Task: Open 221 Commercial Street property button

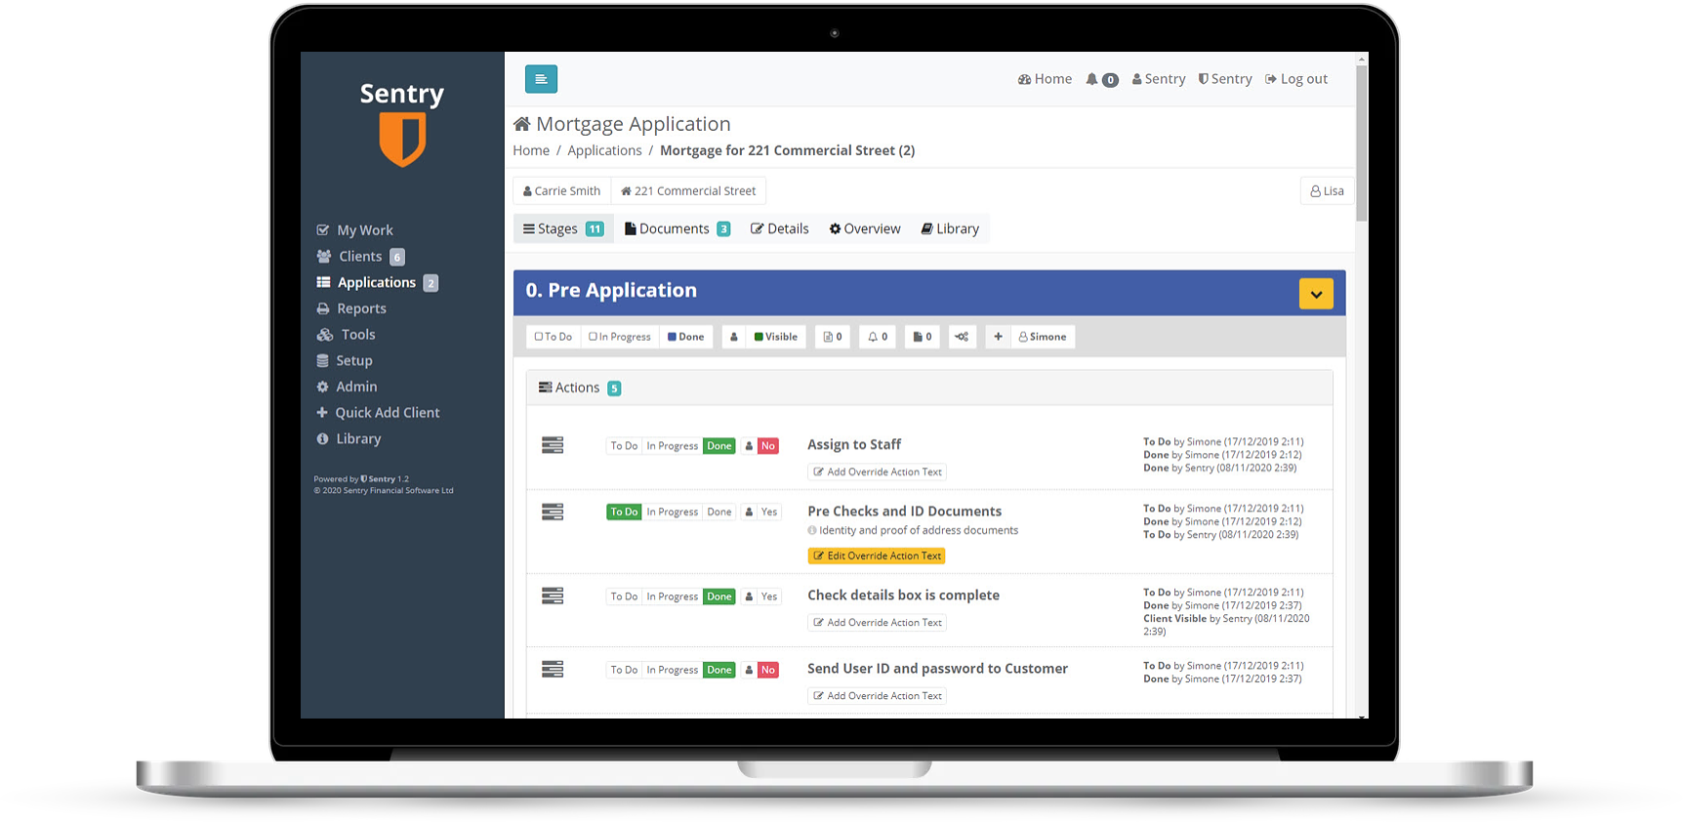Action: click(688, 191)
